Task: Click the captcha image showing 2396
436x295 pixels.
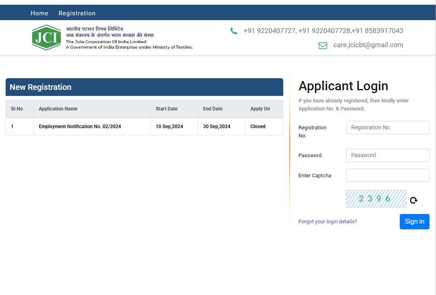Action: [x=376, y=199]
